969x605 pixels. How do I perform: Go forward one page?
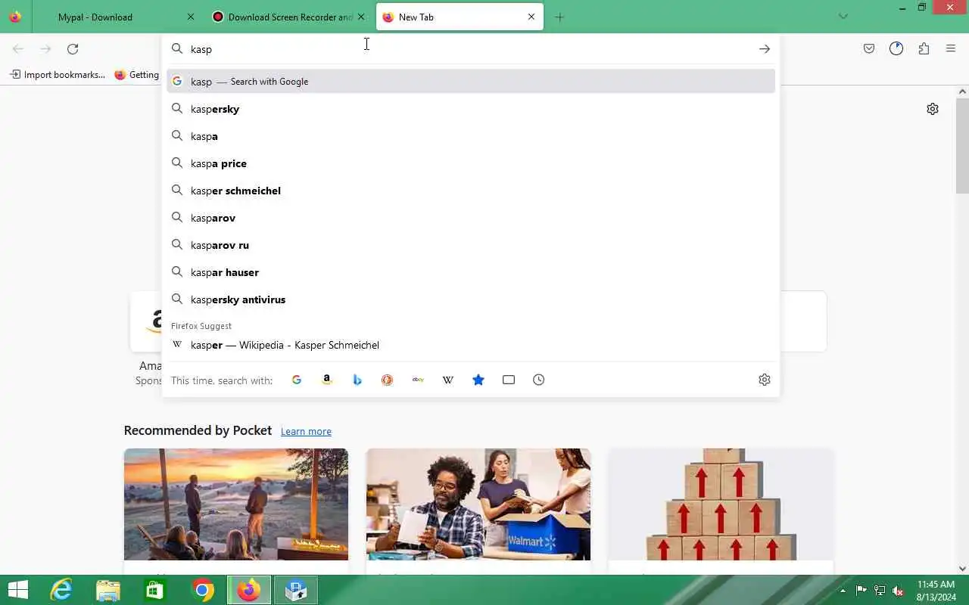(45, 49)
